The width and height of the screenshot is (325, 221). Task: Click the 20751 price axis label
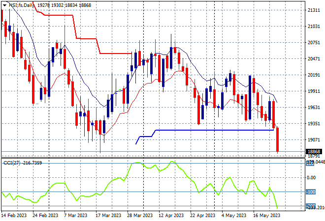pos(314,42)
